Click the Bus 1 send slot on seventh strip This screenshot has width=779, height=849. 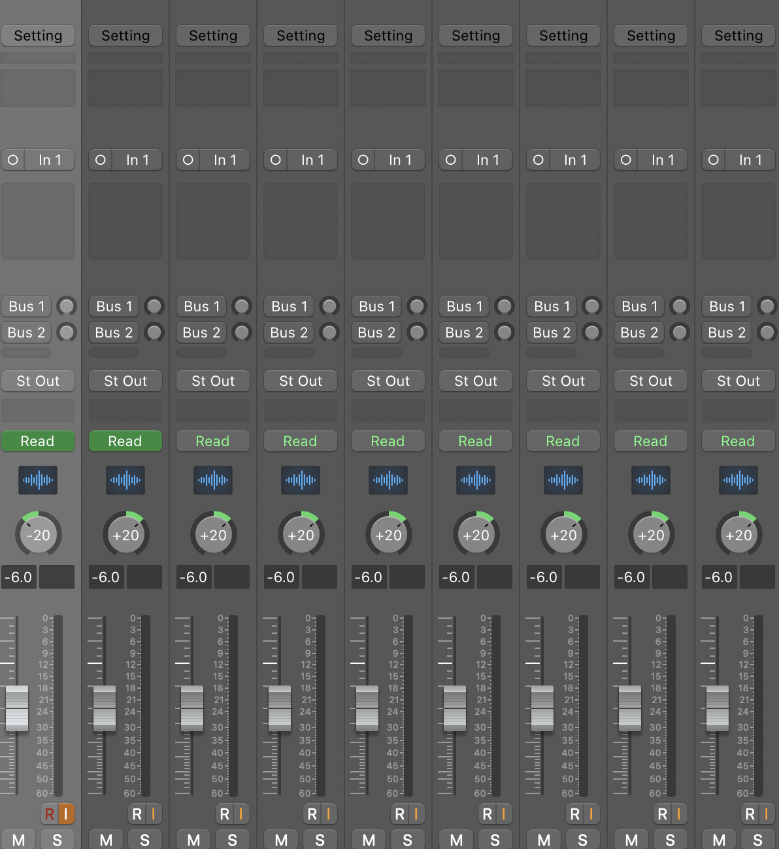552,306
